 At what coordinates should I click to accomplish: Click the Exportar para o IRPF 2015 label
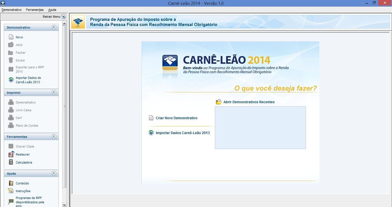pyautogui.click(x=30, y=69)
